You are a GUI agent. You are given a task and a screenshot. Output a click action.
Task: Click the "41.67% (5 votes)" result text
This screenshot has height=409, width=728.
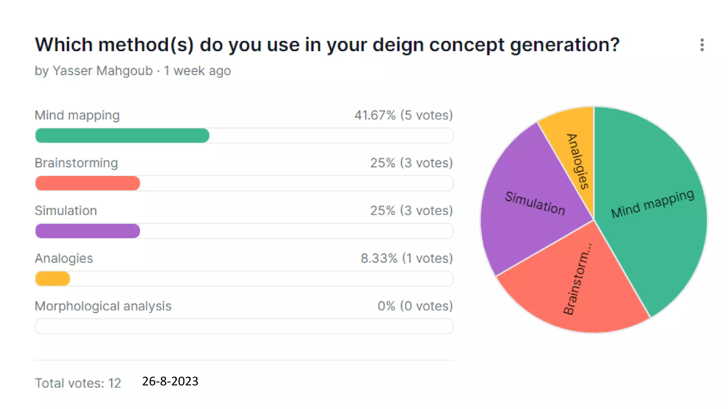point(403,115)
